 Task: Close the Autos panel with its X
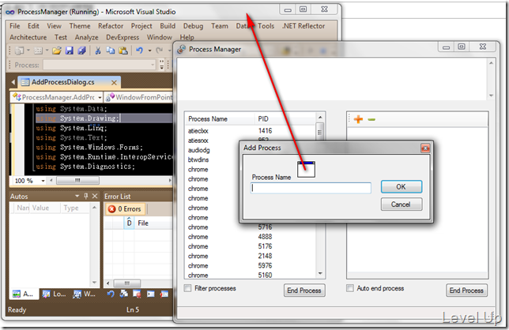95,196
